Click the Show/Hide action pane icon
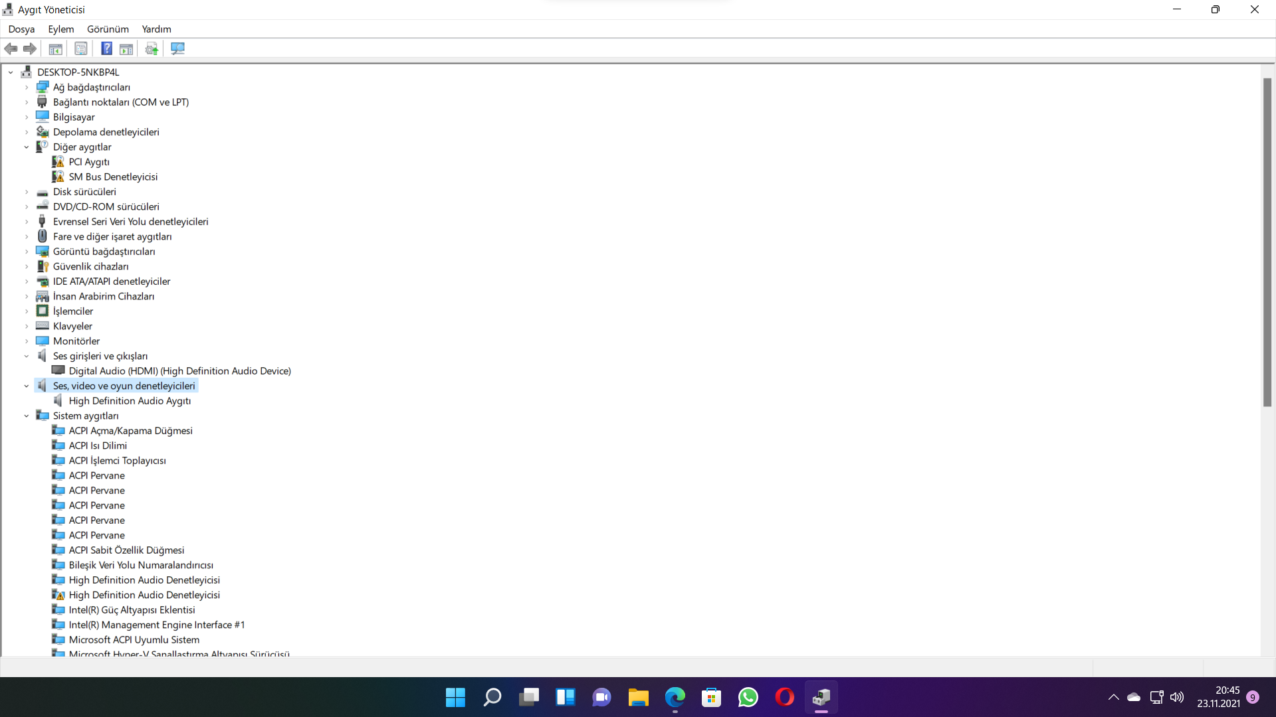The width and height of the screenshot is (1276, 717). click(x=126, y=48)
